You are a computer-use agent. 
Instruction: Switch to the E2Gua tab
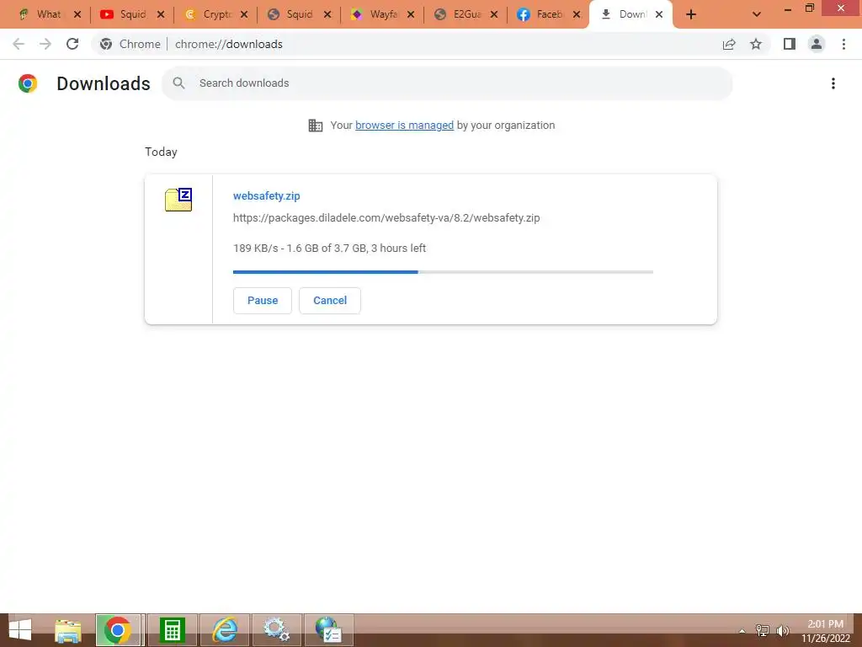(466, 14)
